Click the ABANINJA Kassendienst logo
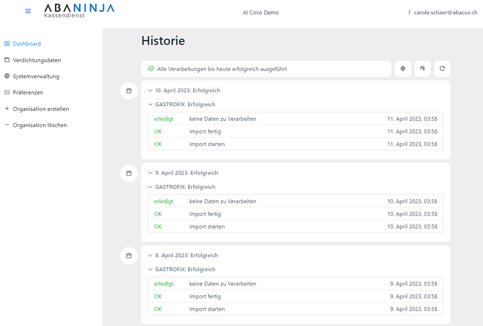The width and height of the screenshot is (483, 326). pyautogui.click(x=79, y=11)
